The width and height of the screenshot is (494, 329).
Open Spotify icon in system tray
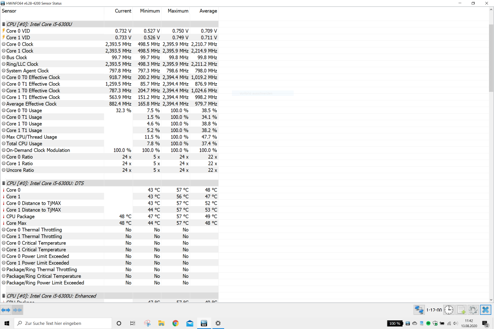[x=428, y=324]
